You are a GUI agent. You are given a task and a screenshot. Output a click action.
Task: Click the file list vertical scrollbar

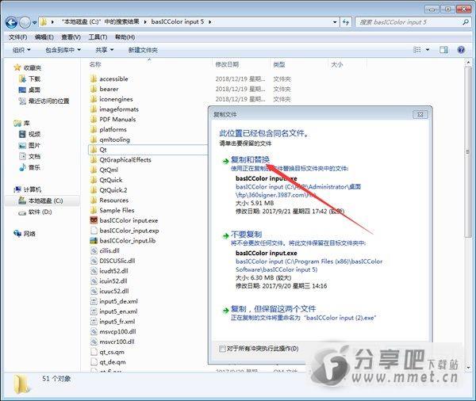[468, 151]
